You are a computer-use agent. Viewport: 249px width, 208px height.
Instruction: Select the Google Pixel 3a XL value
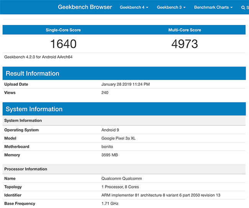click(118, 138)
